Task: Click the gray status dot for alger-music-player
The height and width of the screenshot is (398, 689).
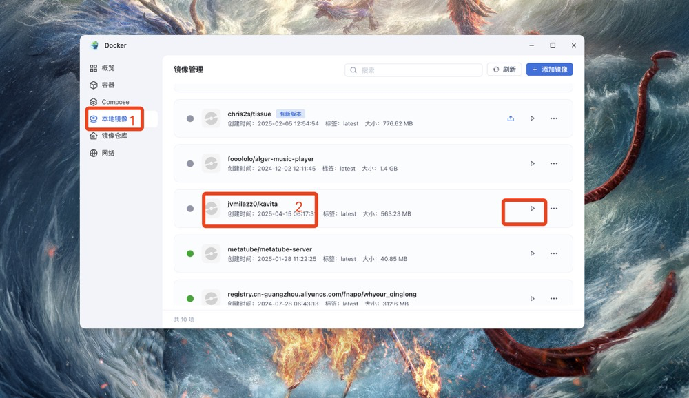Action: pyautogui.click(x=190, y=163)
